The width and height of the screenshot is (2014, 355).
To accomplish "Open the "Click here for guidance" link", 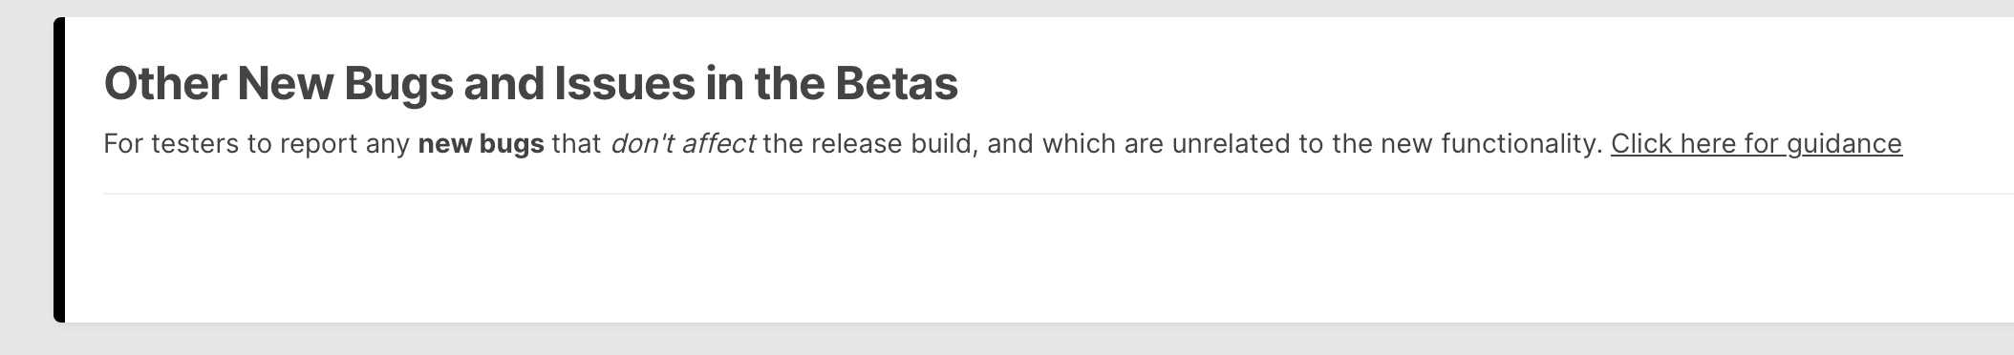I will point(1756,144).
